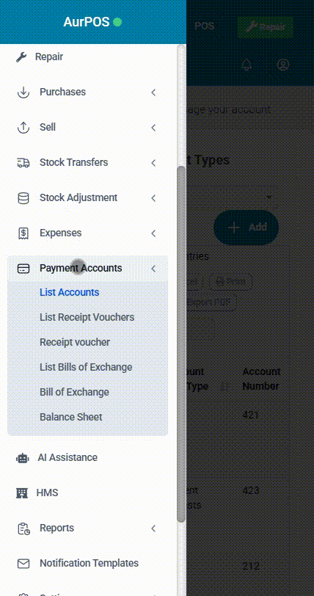Open Bill of Exchange entry
The image size is (314, 596).
click(x=75, y=392)
